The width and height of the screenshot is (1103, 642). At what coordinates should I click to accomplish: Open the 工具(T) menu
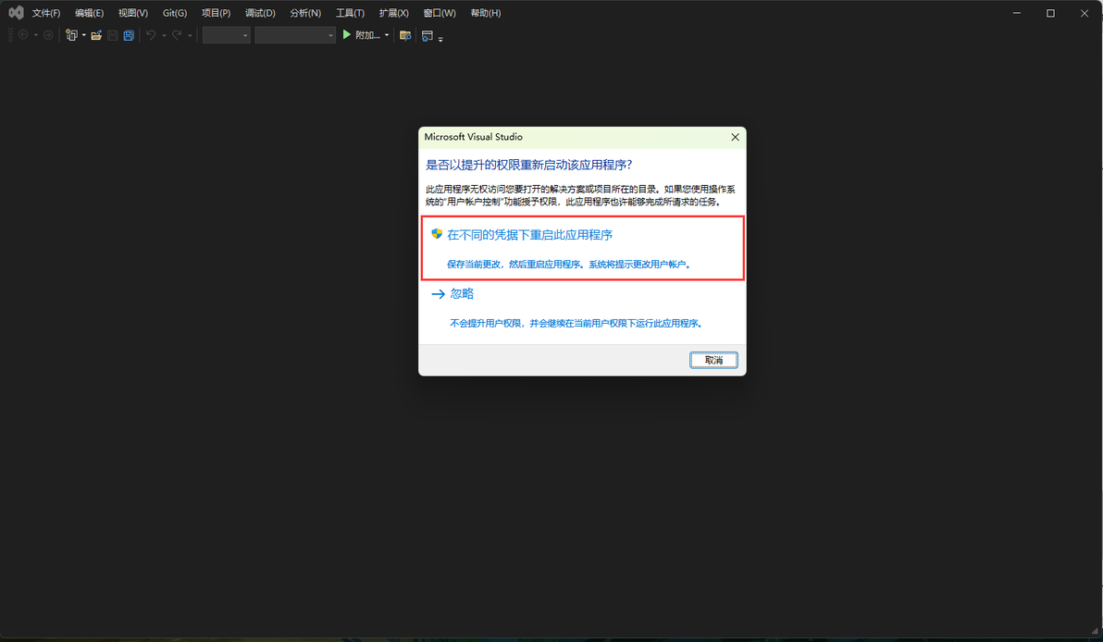tap(350, 13)
